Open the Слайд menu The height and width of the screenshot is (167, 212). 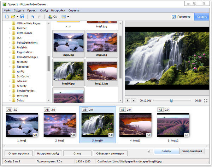44,11
